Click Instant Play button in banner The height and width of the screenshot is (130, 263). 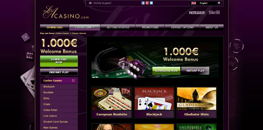(195, 71)
